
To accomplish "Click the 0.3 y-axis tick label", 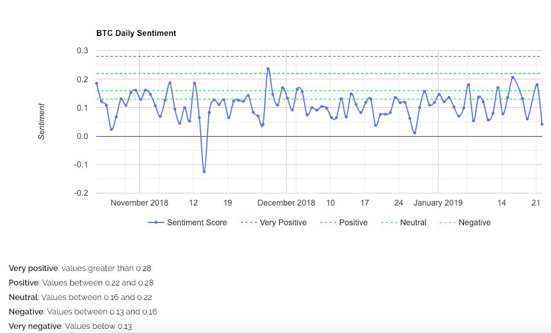I will point(82,51).
